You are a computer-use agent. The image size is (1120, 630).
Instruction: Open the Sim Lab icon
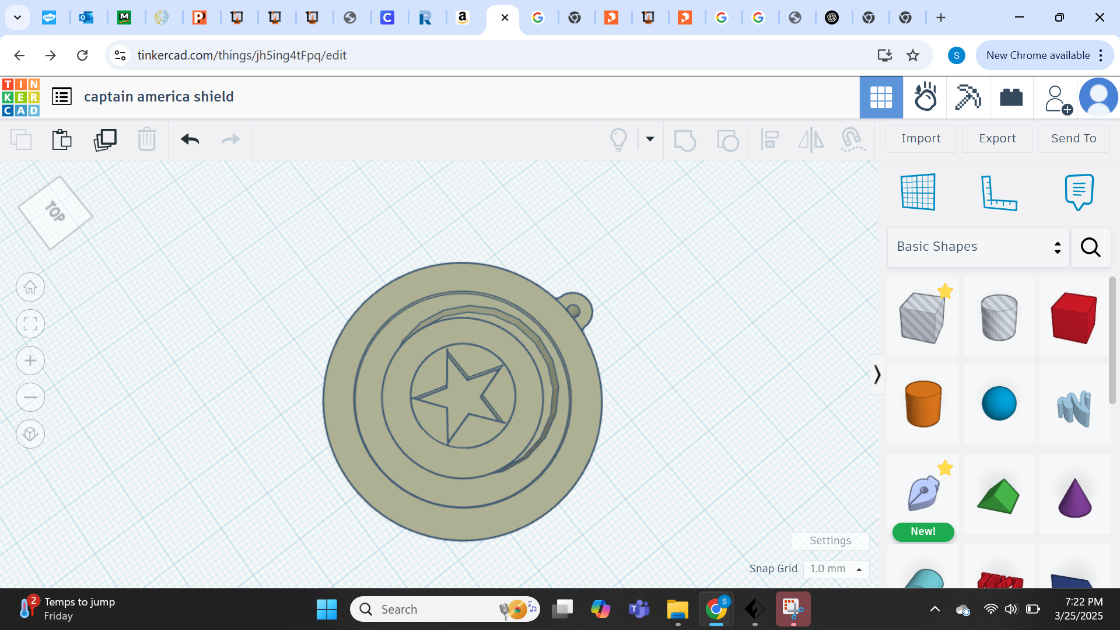point(925,97)
